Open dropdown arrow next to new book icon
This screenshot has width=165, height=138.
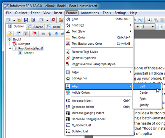(14, 21)
